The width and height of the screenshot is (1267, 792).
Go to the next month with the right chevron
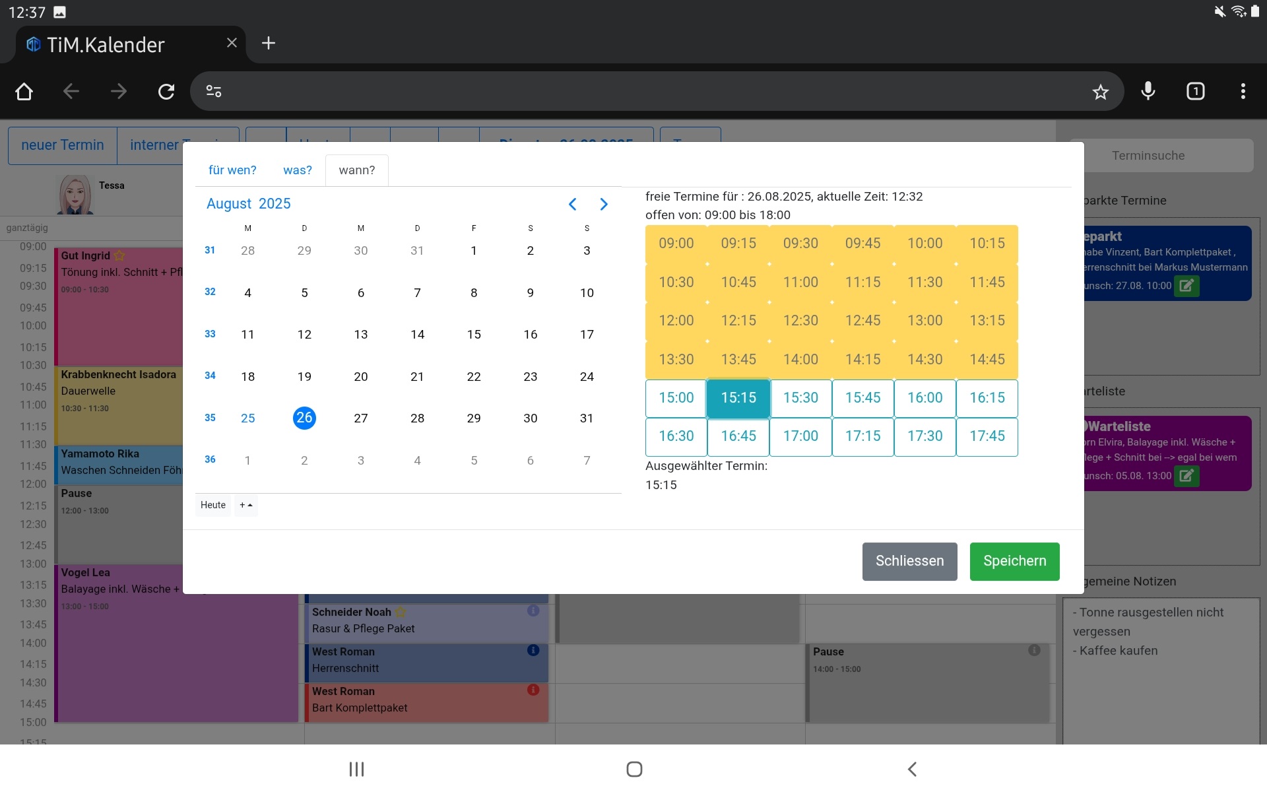pyautogui.click(x=604, y=205)
